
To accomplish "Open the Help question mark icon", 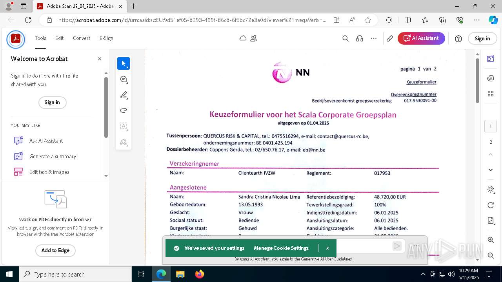I will [x=458, y=38].
